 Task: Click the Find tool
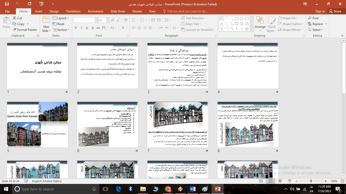pos(315,18)
